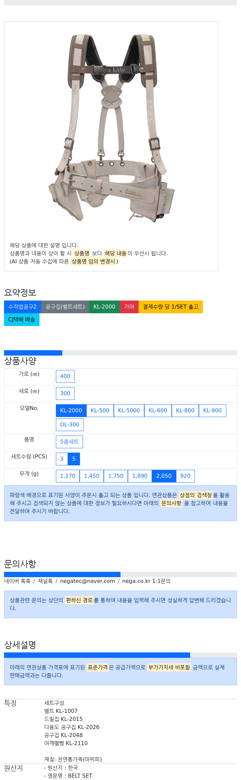Open the 네이버 톡톡 inquiry link
The width and height of the screenshot is (241, 780).
point(17,581)
